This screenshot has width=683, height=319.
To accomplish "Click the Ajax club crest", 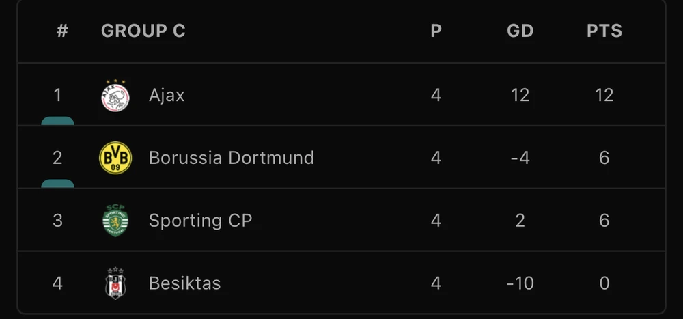I will point(115,95).
